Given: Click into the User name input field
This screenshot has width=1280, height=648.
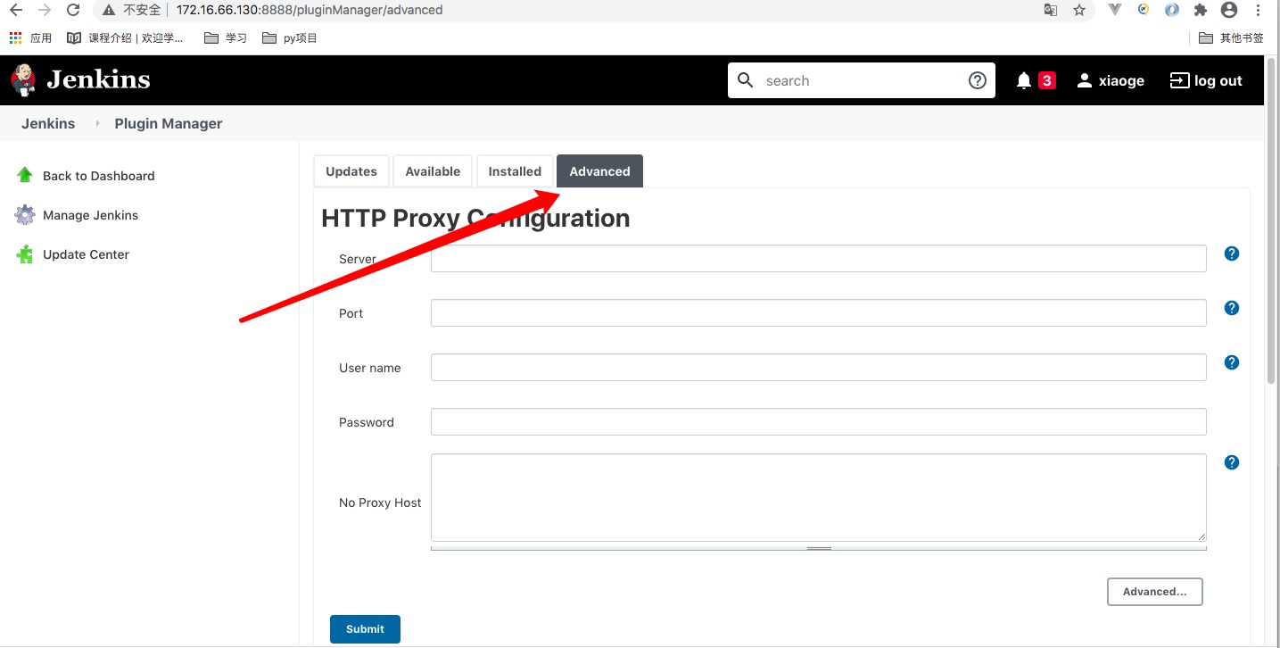Looking at the screenshot, I should click(819, 368).
